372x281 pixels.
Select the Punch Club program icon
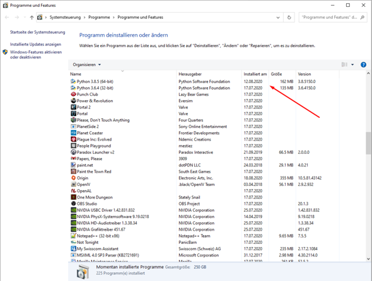(x=73, y=94)
